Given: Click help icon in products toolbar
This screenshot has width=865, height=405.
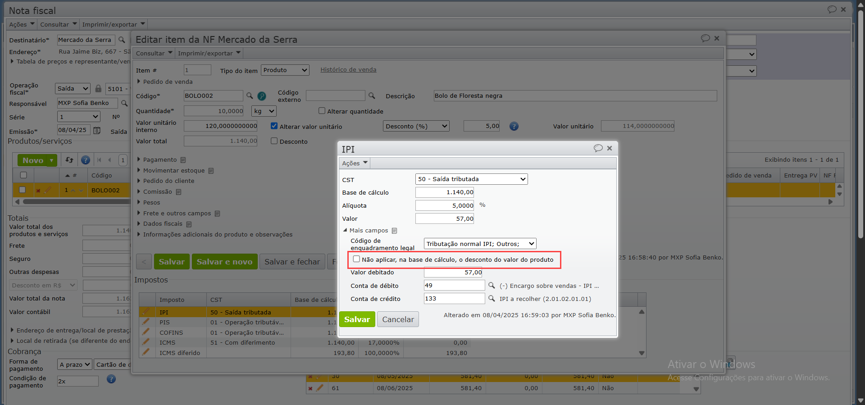Looking at the screenshot, I should (x=86, y=160).
